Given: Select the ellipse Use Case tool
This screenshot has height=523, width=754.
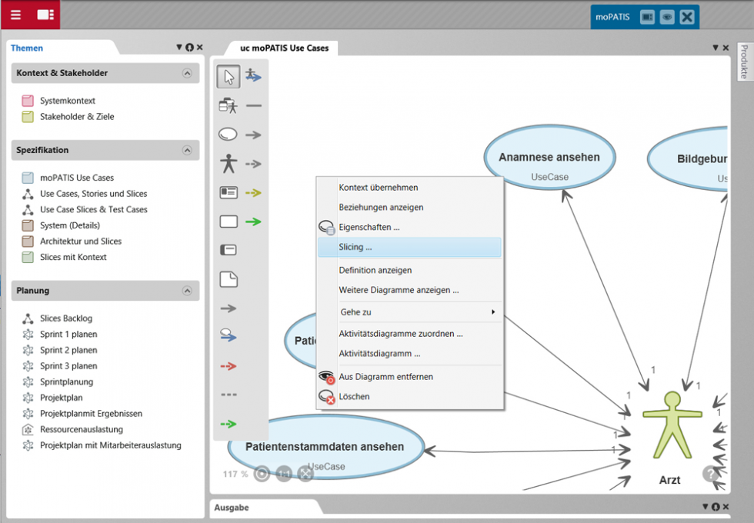Looking at the screenshot, I should coord(228,134).
